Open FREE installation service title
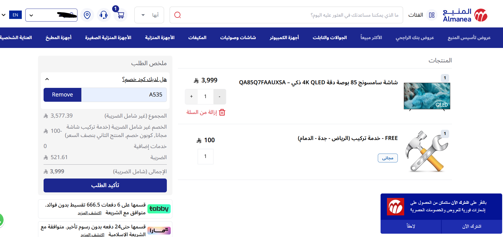This screenshot has height=237, width=503. [348, 138]
